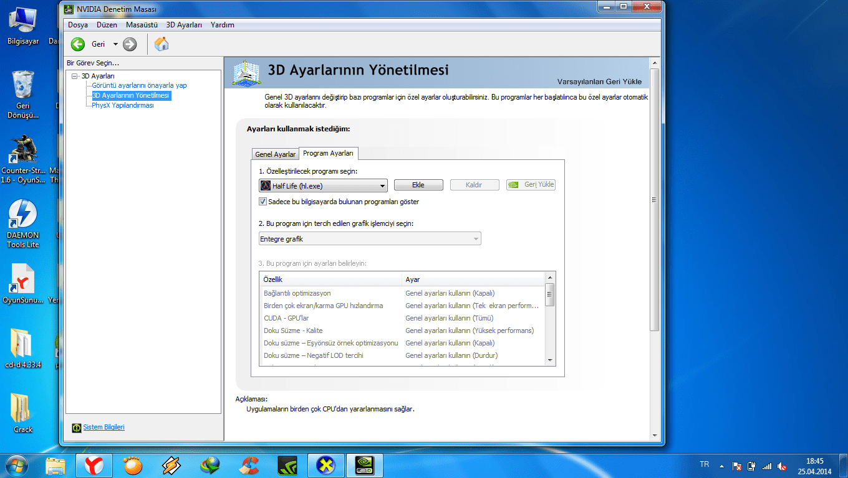Viewport: 848px width, 478px height.
Task: Select the cd-d 4.33.4 folder on desktop
Action: (22, 349)
